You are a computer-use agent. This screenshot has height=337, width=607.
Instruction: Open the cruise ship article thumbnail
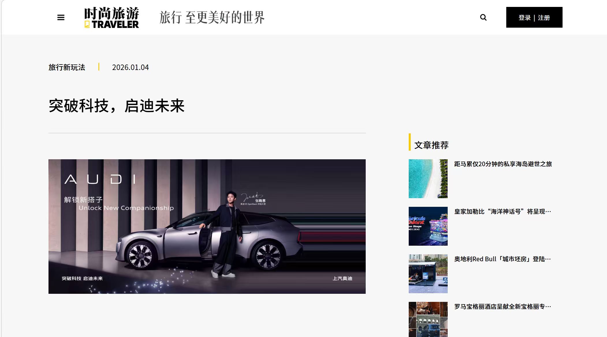coord(428,226)
